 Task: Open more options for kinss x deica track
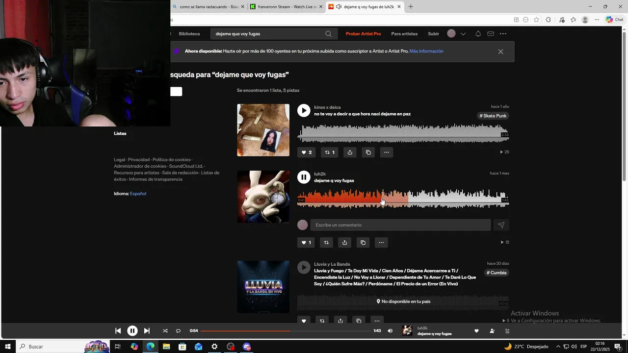coord(387,152)
